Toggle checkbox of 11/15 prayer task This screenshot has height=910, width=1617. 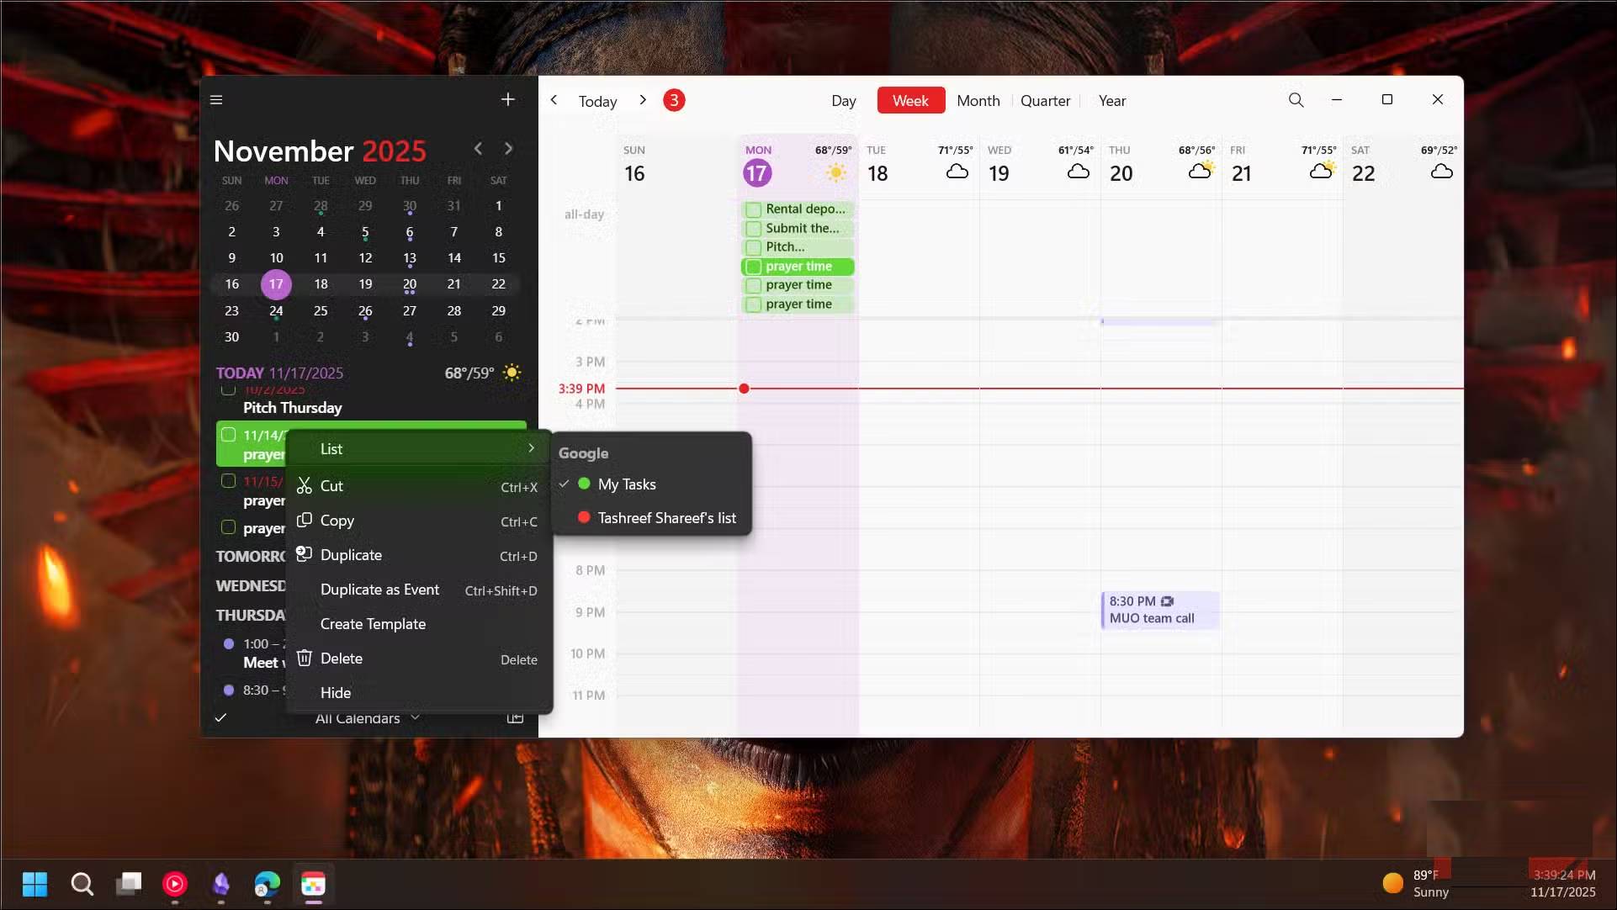[228, 481]
